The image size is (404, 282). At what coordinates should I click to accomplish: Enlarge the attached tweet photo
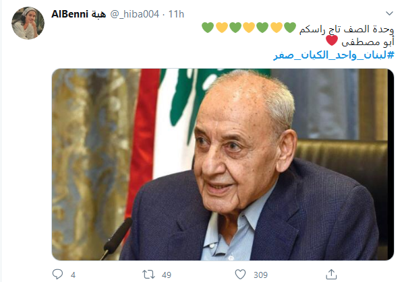point(223,164)
